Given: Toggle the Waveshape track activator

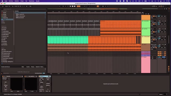Looking at the screenshot, I should (x=160, y=37).
